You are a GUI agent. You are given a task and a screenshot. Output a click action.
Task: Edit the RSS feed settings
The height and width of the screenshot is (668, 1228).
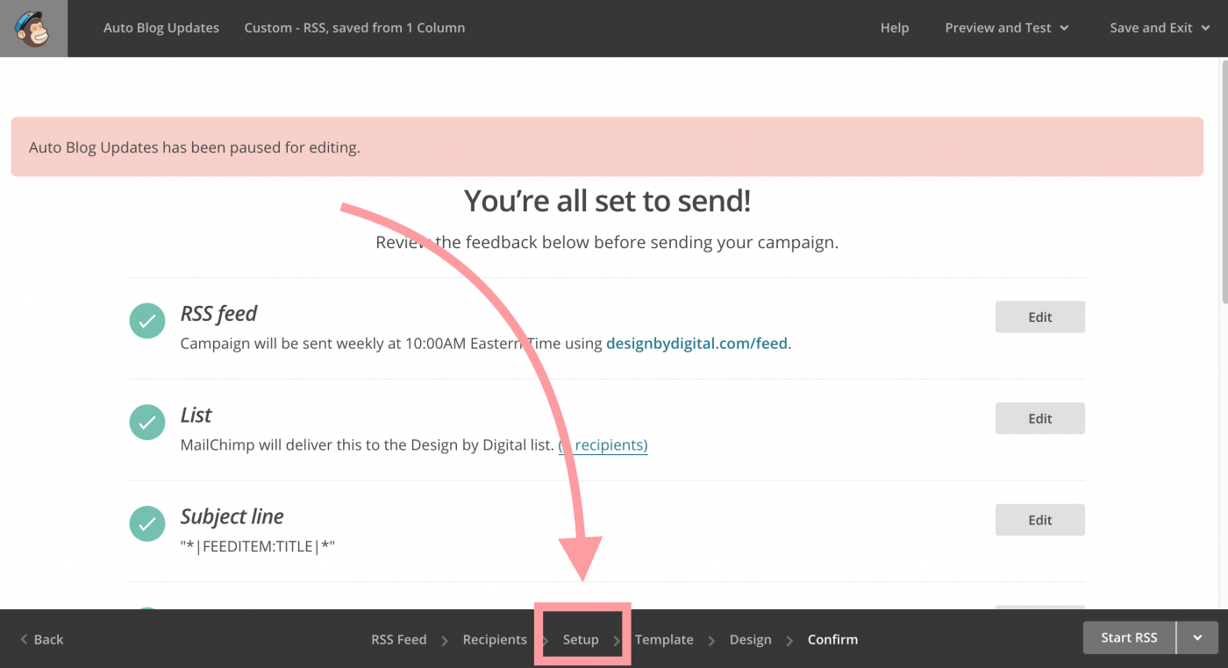click(x=1039, y=316)
